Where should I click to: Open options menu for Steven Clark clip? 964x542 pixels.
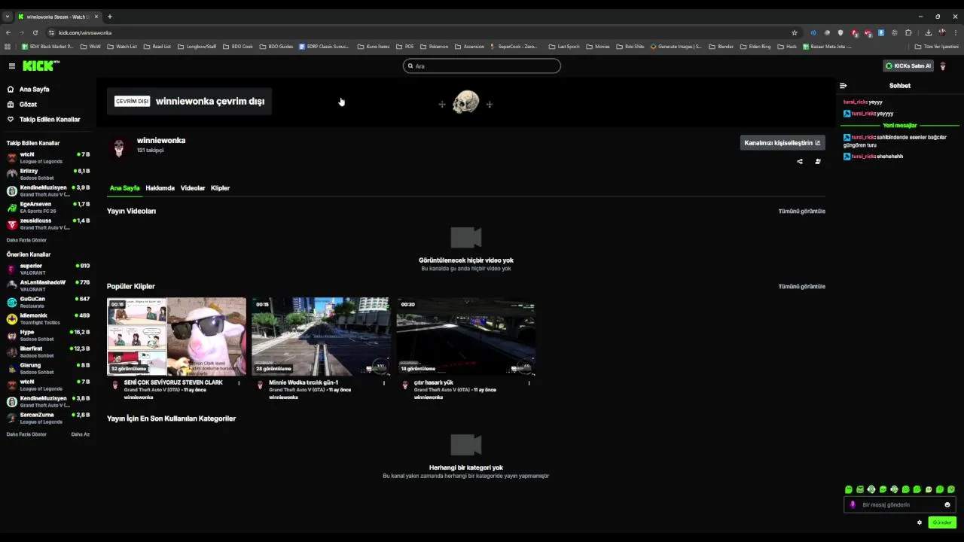click(x=239, y=383)
